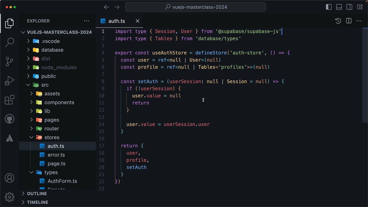Toggle the primary sidebar layout icon
Screen dimensions: 368x207
(x=329, y=7)
